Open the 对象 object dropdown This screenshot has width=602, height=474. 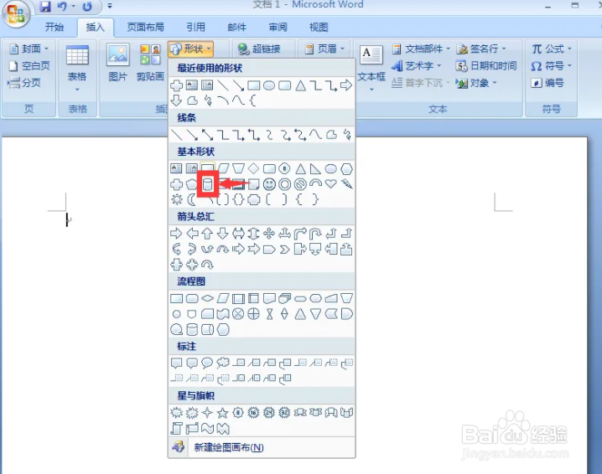coord(476,83)
